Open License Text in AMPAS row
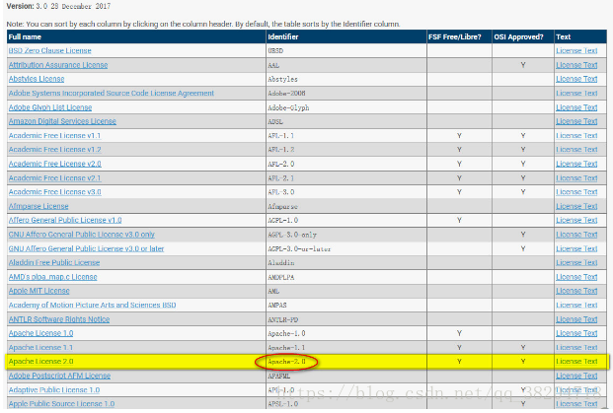 (576, 306)
